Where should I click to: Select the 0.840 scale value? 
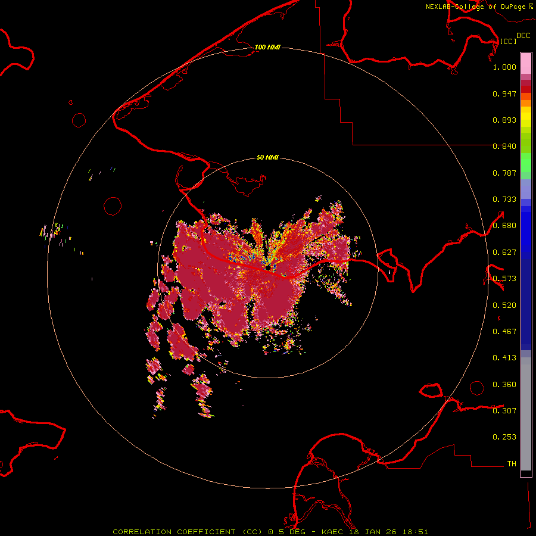504,147
